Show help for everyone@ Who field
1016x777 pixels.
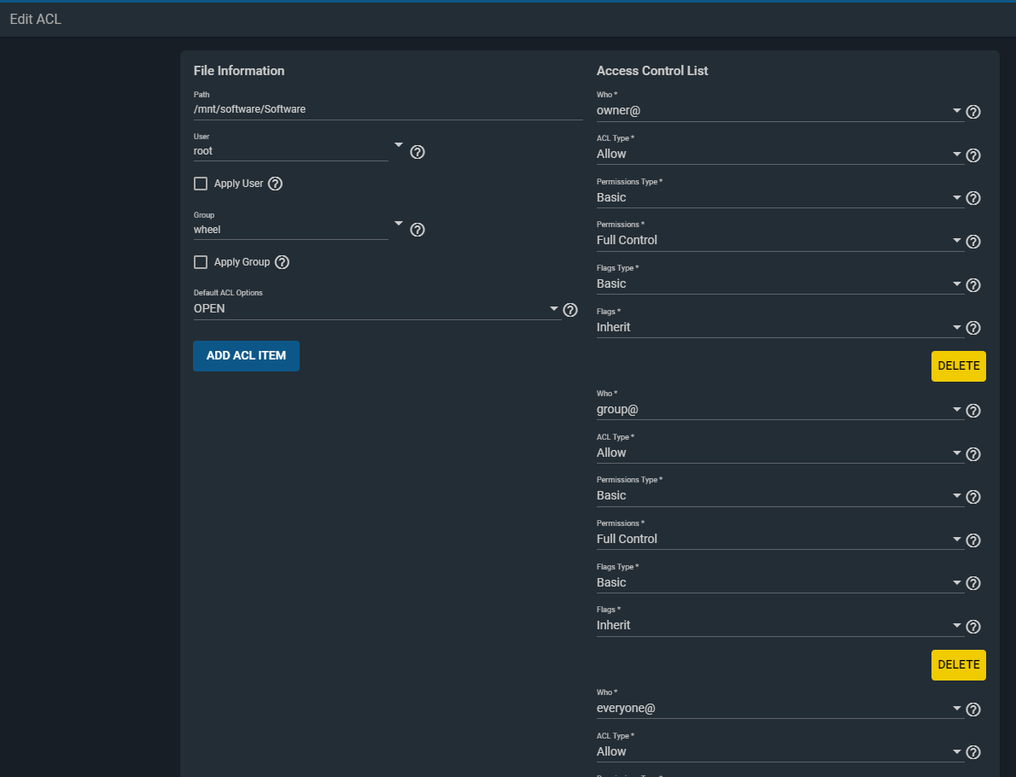point(972,710)
